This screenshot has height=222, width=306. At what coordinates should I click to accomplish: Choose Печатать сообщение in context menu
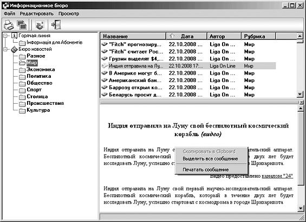[x=211, y=170]
